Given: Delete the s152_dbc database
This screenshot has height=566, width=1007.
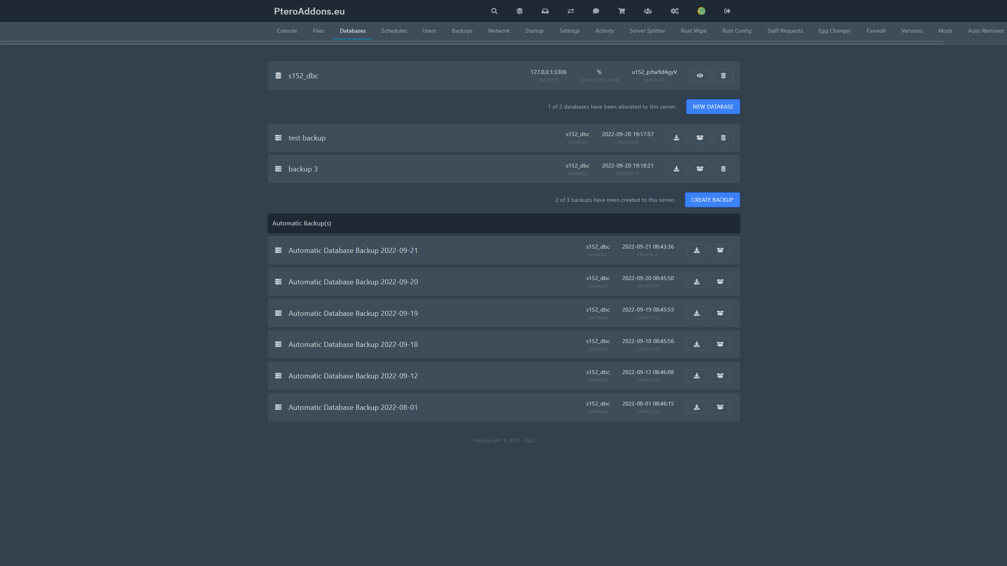Looking at the screenshot, I should pyautogui.click(x=723, y=76).
